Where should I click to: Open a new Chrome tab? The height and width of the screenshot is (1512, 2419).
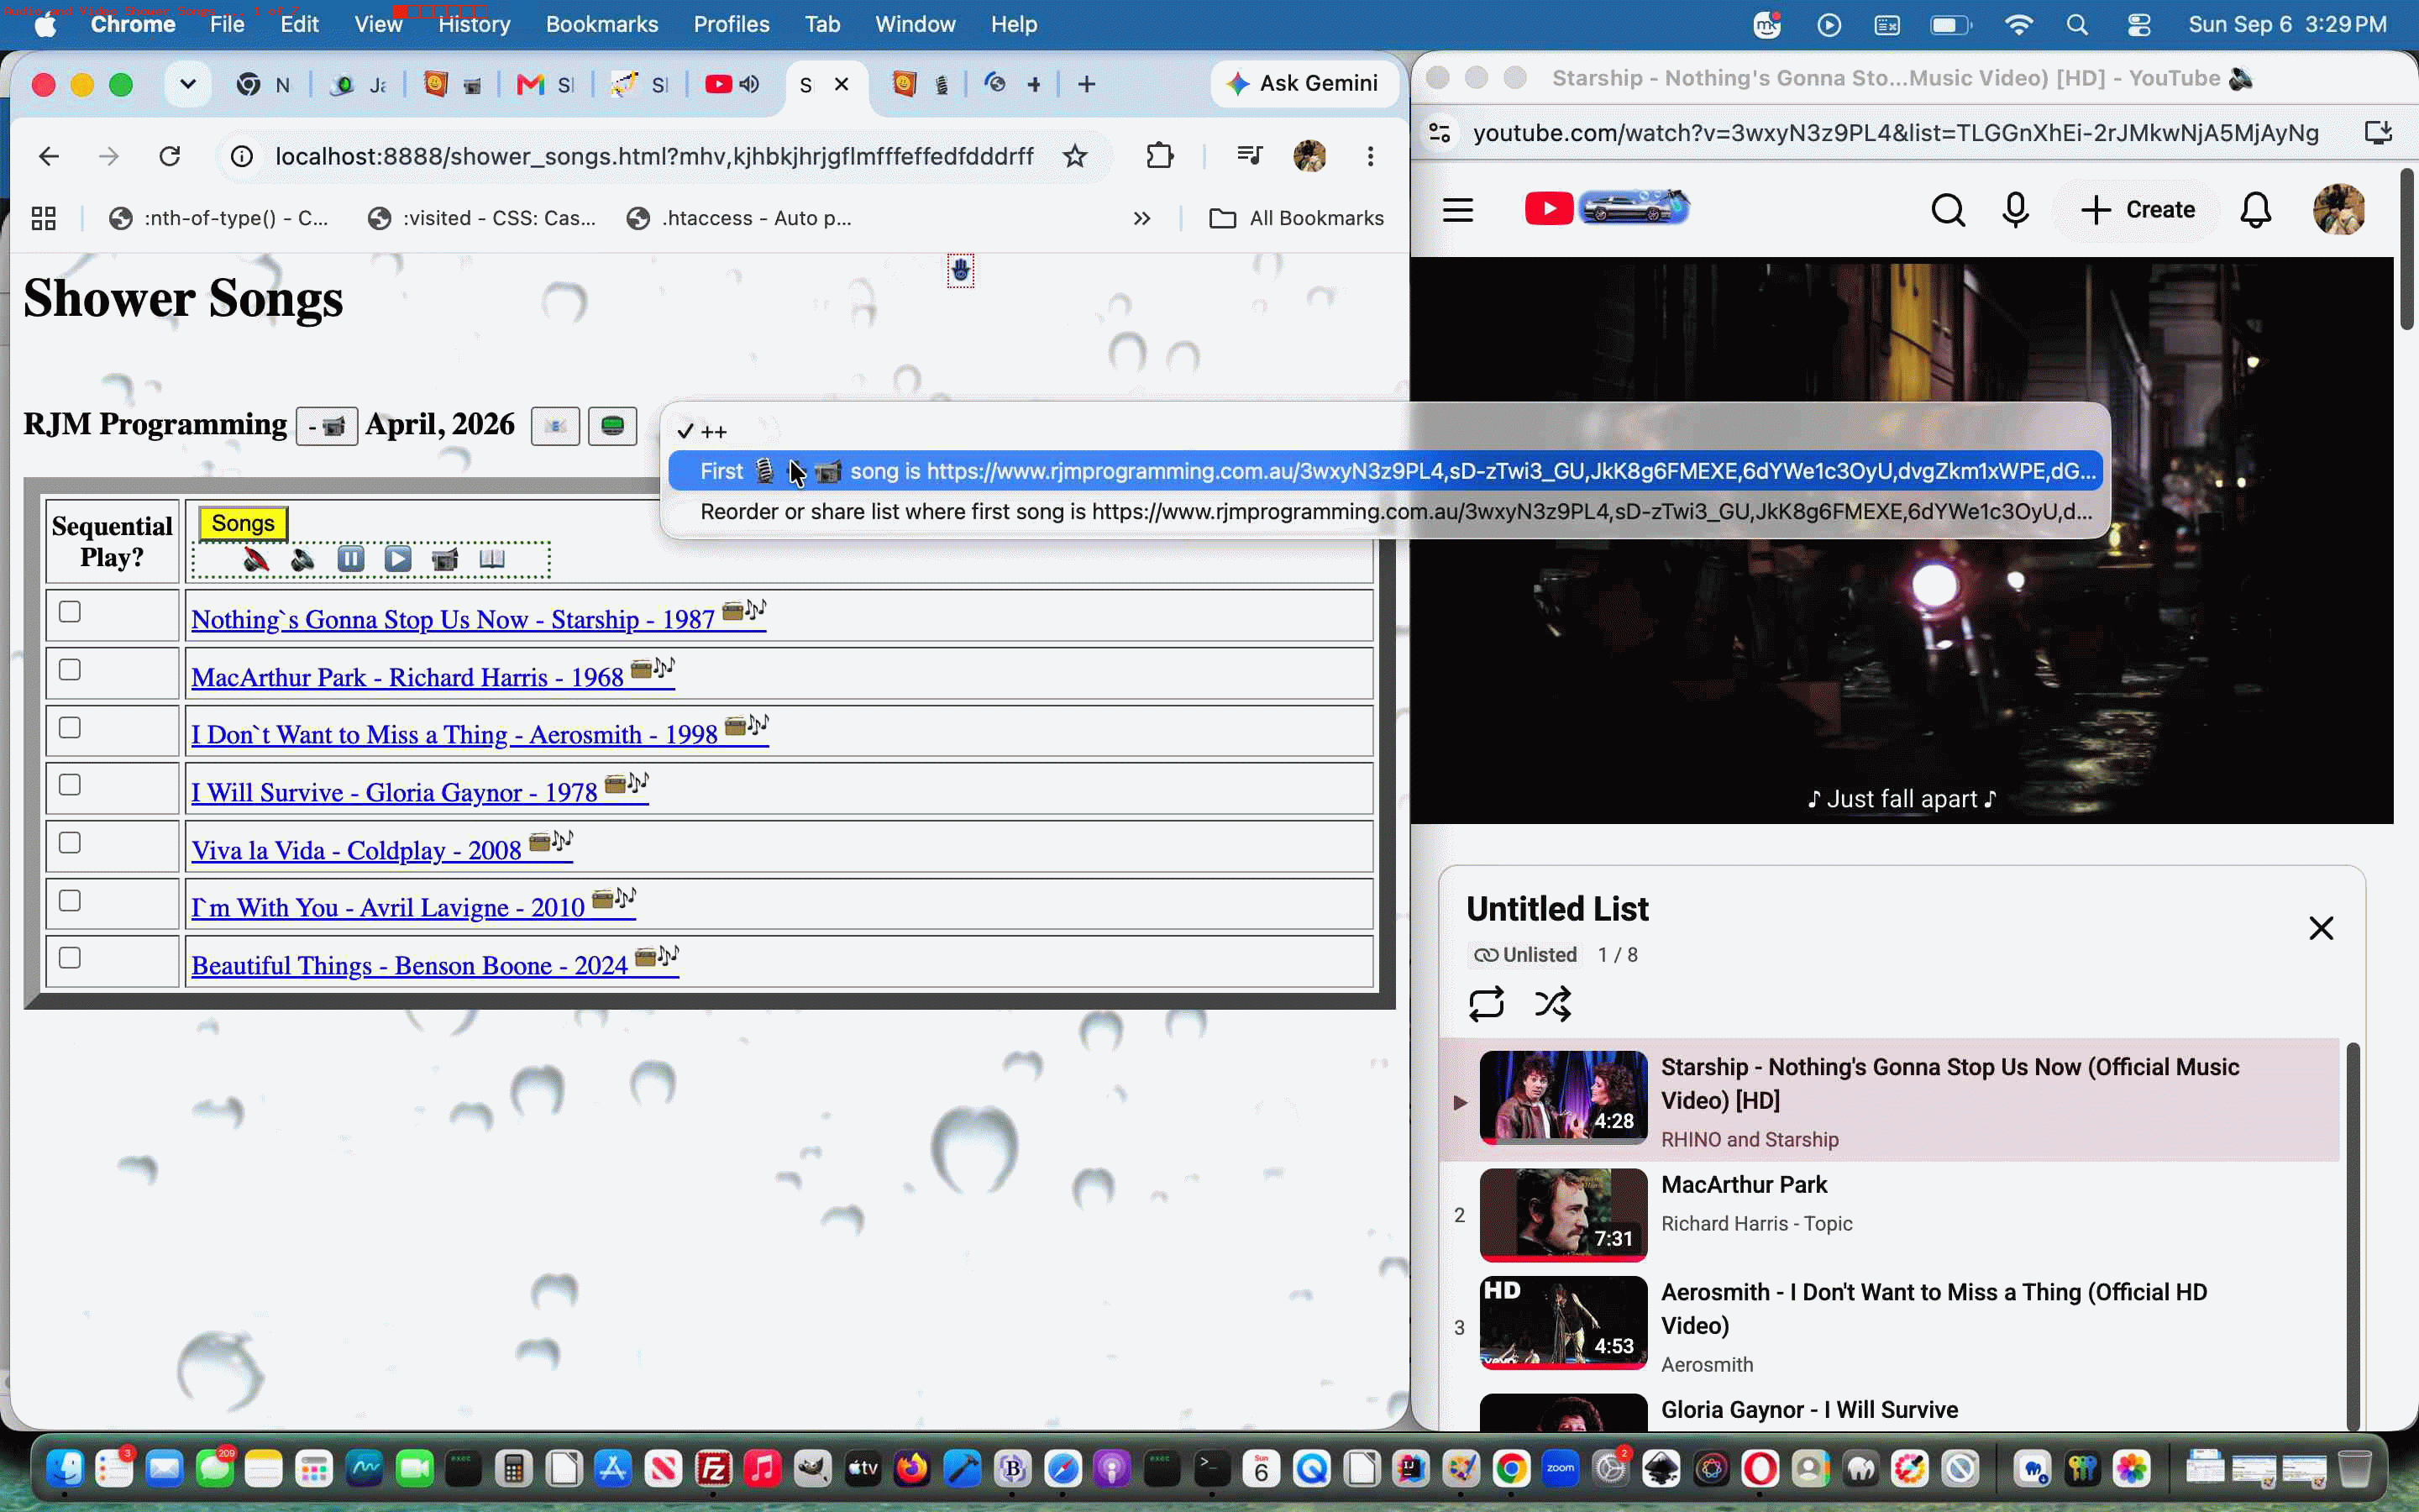pos(1087,84)
